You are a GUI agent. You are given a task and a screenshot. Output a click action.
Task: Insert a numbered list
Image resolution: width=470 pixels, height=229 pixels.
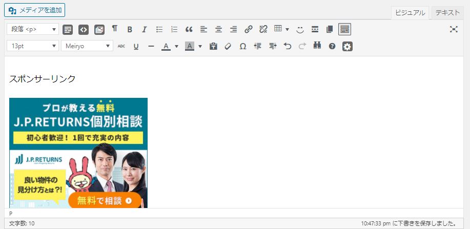click(x=174, y=29)
